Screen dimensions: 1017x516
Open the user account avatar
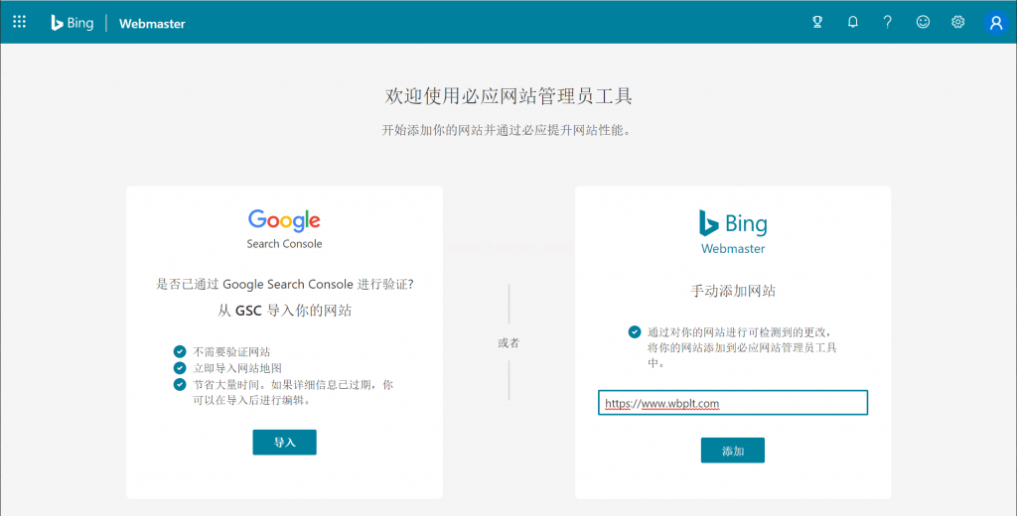tap(995, 23)
